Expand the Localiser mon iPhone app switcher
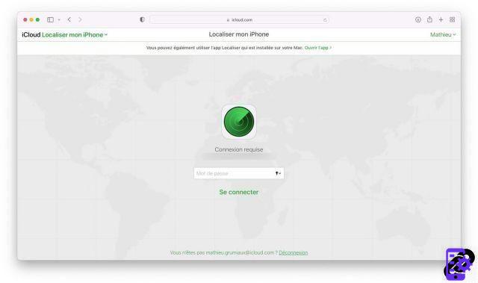 point(75,35)
